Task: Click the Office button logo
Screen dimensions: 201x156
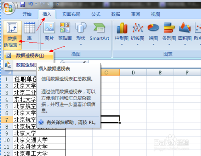Action: click(8, 8)
